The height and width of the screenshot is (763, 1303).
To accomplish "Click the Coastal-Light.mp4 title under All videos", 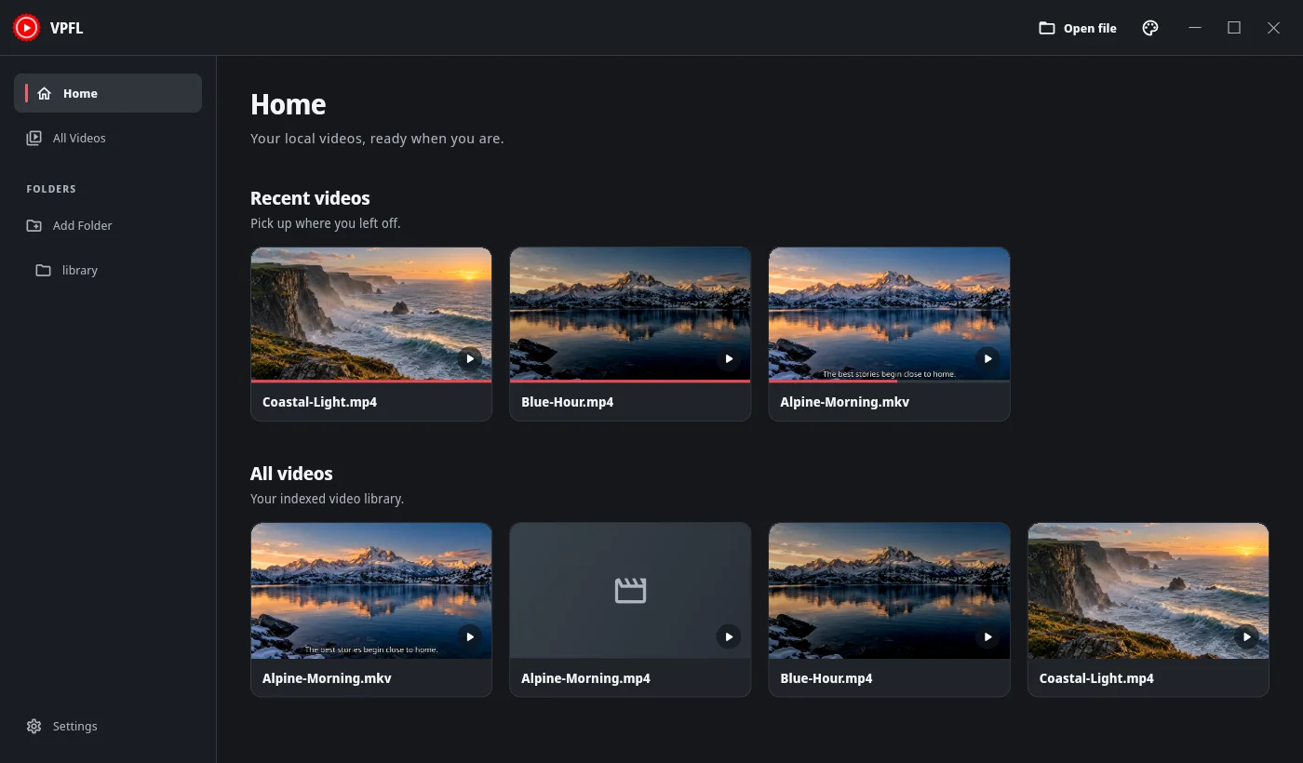I will 1096,678.
